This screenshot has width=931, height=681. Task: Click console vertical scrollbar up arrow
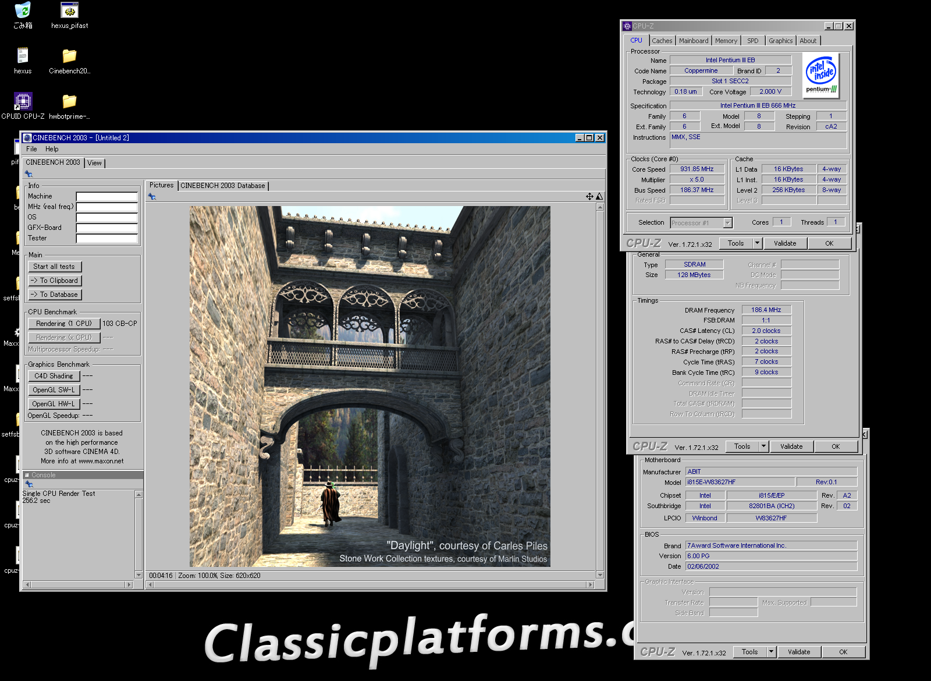coord(138,495)
